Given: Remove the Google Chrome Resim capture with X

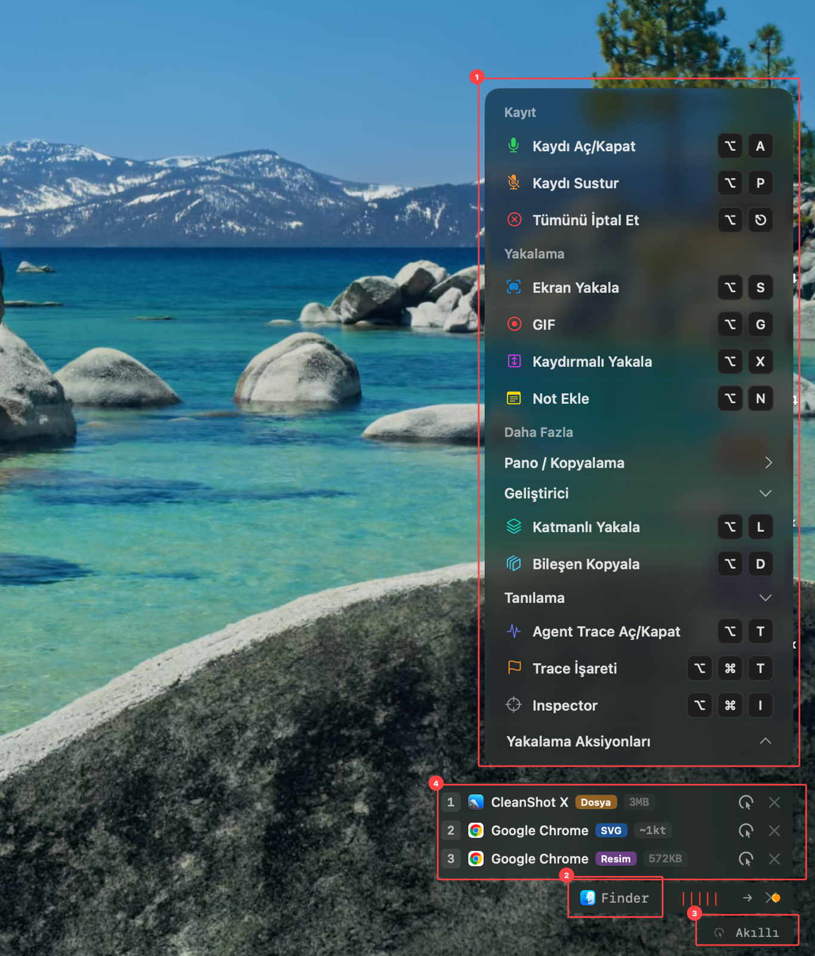Looking at the screenshot, I should (774, 859).
